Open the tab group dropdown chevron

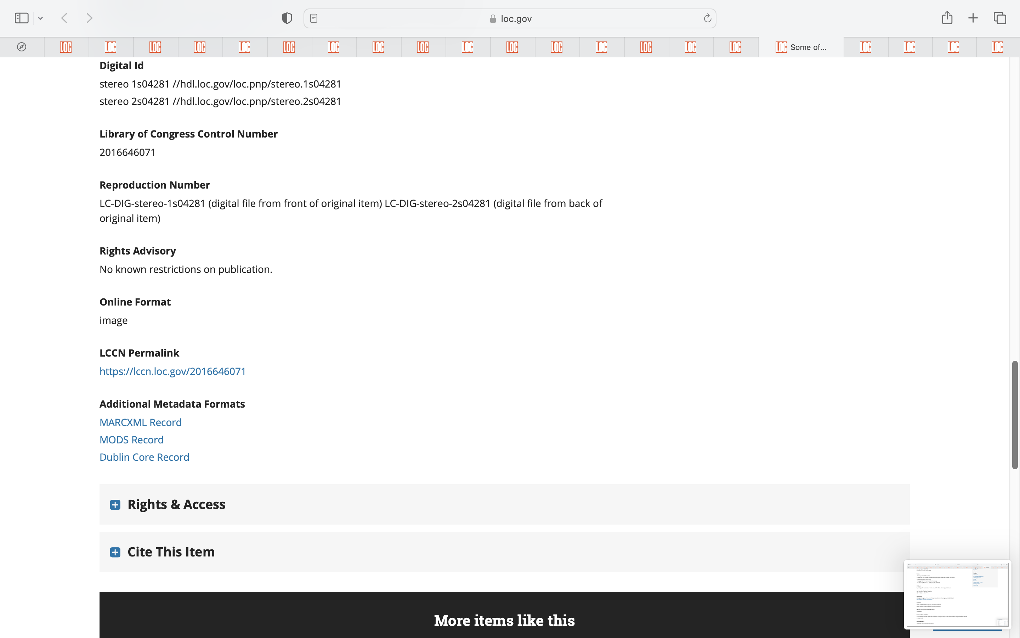40,18
